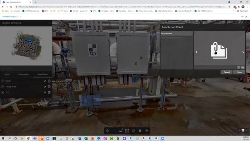The image size is (250, 141).
Task: Switch to the Scans tab
Action: (x=7, y=74)
